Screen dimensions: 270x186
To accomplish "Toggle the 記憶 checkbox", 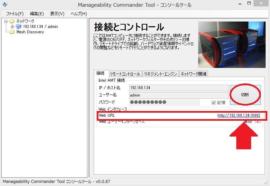I will point(213,103).
